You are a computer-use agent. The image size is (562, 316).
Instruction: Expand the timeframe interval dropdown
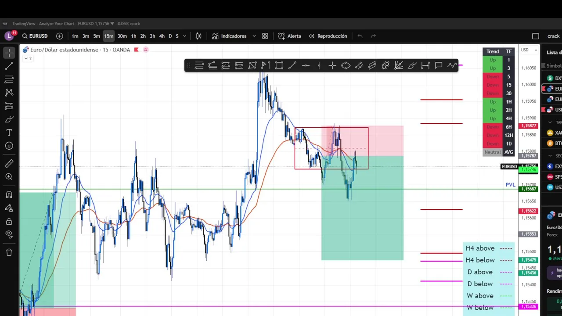click(184, 36)
